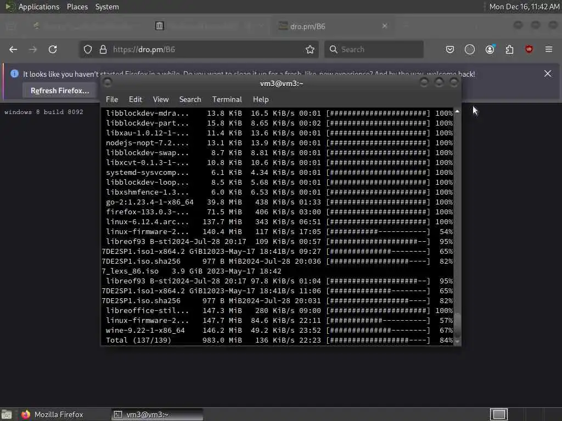Click the padlock site info icon
Image resolution: width=562 pixels, height=421 pixels.
pos(103,49)
